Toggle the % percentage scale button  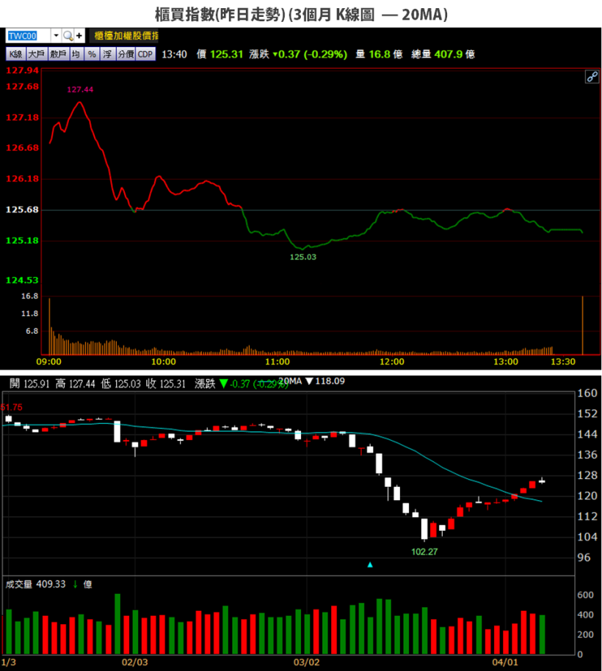[92, 54]
